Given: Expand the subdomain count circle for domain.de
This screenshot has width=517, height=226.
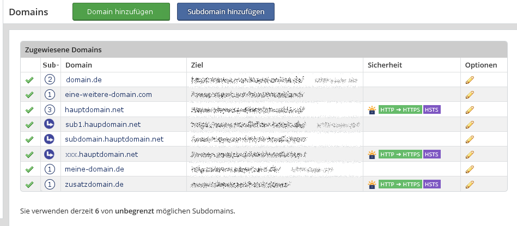Looking at the screenshot, I should pos(50,80).
